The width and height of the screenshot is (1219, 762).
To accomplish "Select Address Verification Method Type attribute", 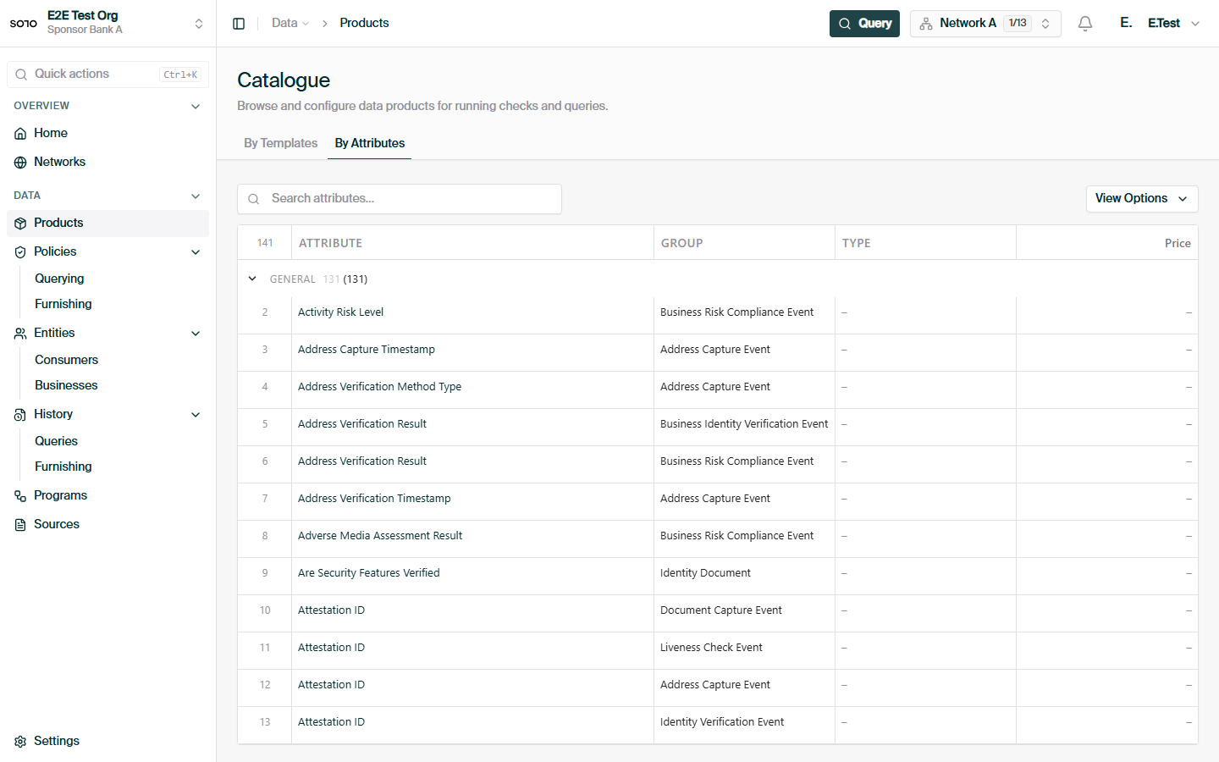I will [x=379, y=387].
